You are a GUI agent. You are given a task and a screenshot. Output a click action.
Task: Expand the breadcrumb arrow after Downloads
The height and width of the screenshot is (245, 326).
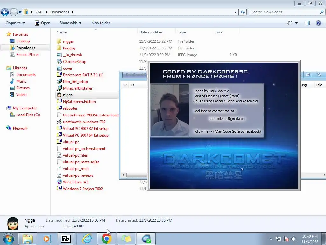click(x=73, y=12)
